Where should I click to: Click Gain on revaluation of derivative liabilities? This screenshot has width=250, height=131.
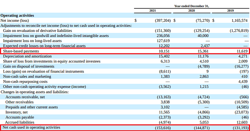pyautogui.click(x=37, y=31)
